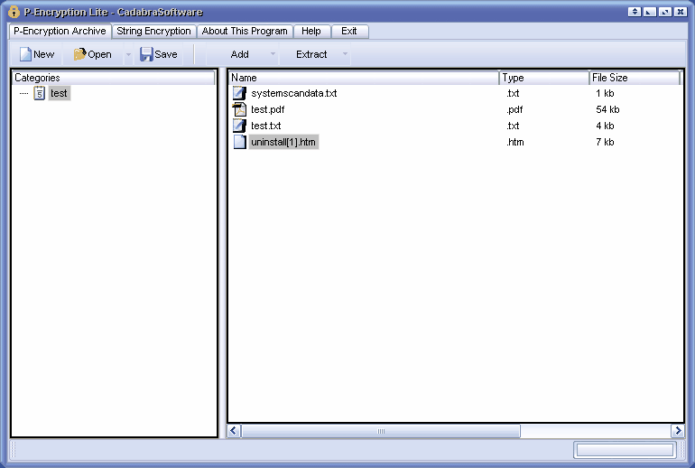Image resolution: width=695 pixels, height=468 pixels.
Task: Click the Open folder icon
Action: click(79, 54)
